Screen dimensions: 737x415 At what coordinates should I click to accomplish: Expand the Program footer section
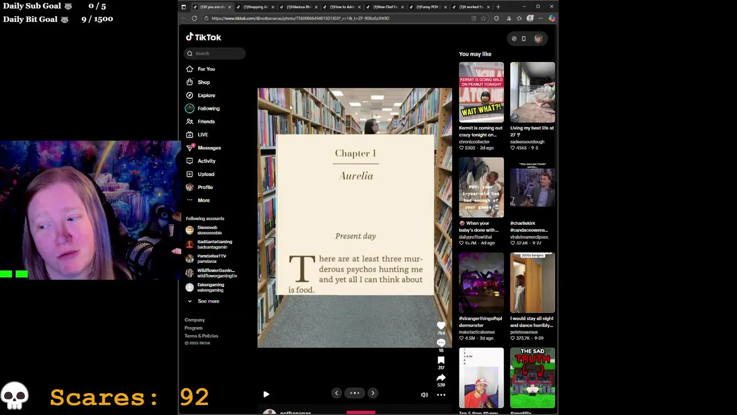coord(193,328)
